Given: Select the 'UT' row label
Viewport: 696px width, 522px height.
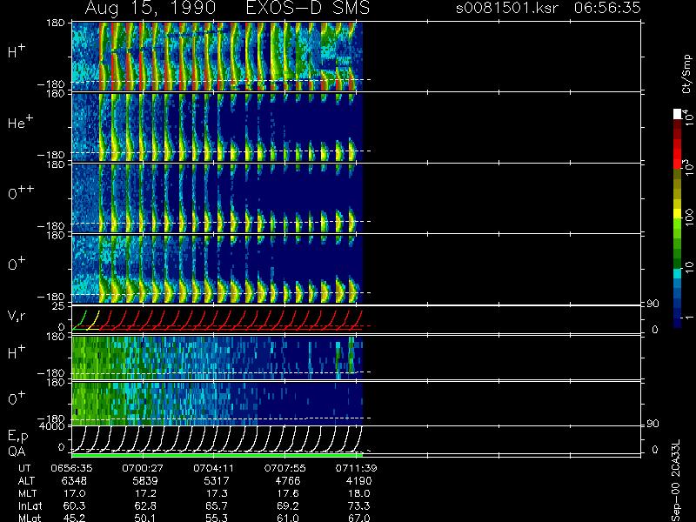Looking at the screenshot, I should [x=25, y=468].
